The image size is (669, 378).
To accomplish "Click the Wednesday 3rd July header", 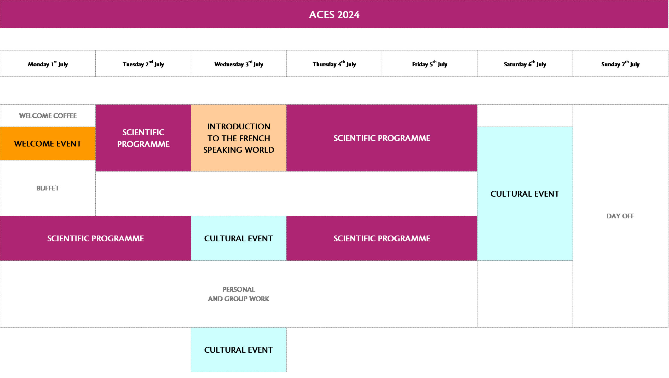I will pos(239,64).
